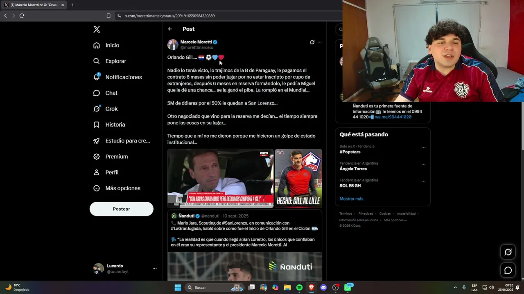Open Accesibilidad footer link

406,214
